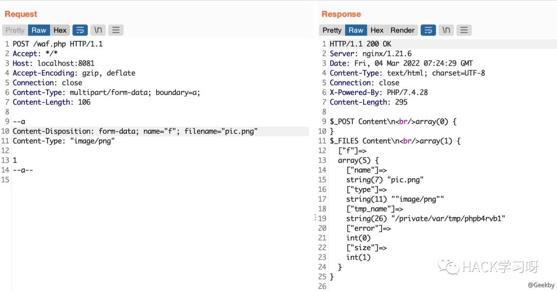Toggle word wrap in the Request panel
The image size is (557, 291).
(80, 30)
